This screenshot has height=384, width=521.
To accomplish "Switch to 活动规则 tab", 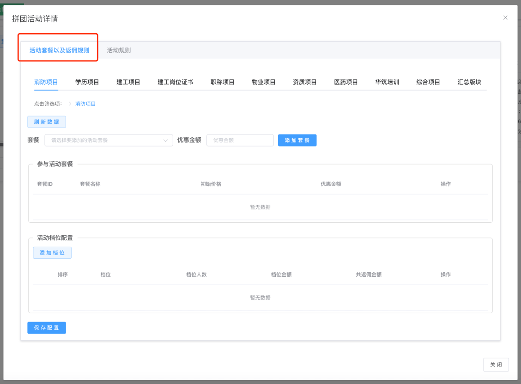I will 119,50.
